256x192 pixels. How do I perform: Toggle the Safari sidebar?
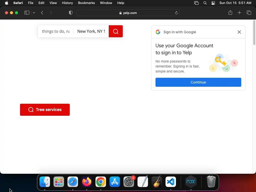(27, 13)
